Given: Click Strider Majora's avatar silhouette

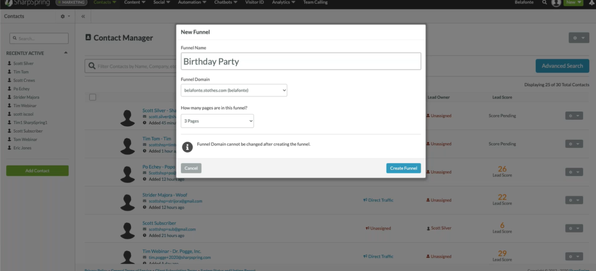Looking at the screenshot, I should 128,202.
